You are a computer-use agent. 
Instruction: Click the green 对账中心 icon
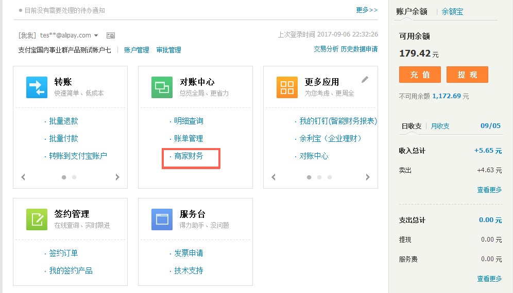pyautogui.click(x=162, y=87)
